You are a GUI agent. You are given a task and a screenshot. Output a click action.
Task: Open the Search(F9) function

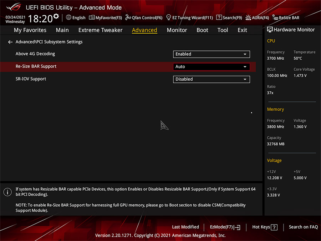click(x=229, y=17)
